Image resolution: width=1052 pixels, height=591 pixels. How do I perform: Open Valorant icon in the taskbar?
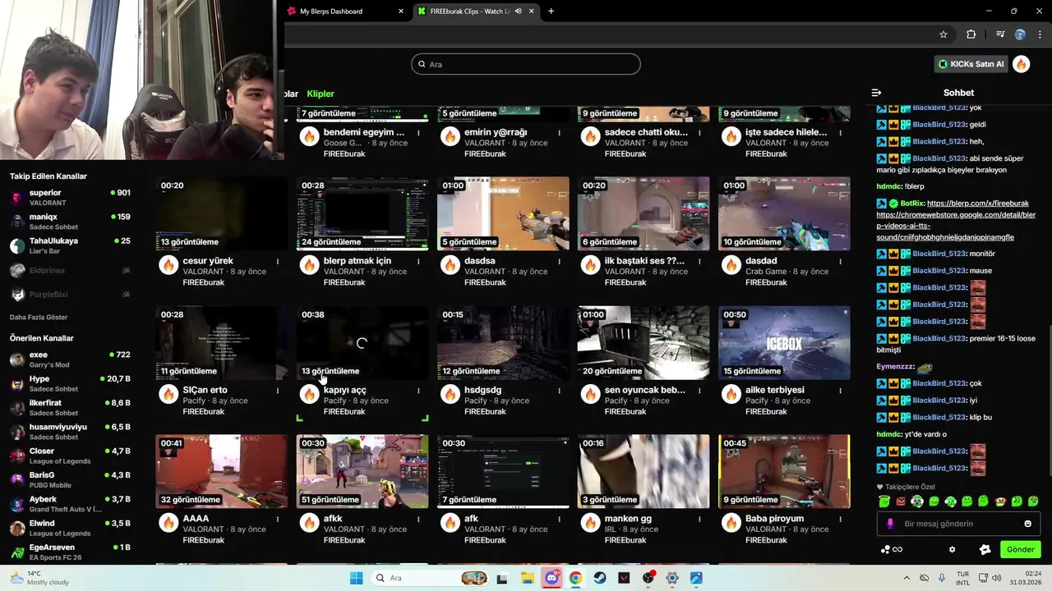coord(624,578)
